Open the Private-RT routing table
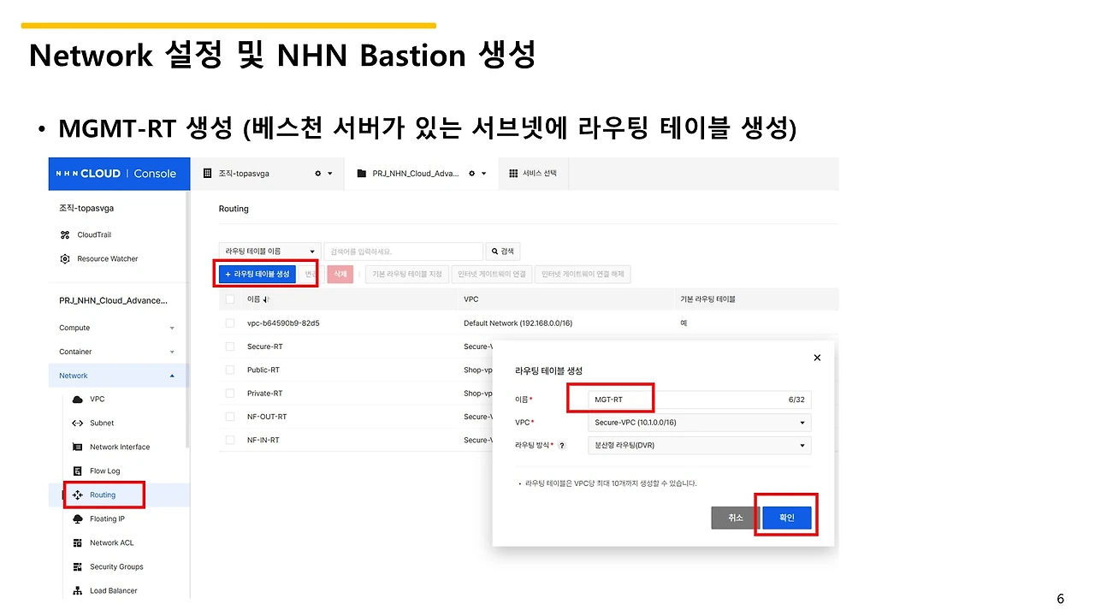This screenshot has height=616, width=1095. pyautogui.click(x=264, y=394)
